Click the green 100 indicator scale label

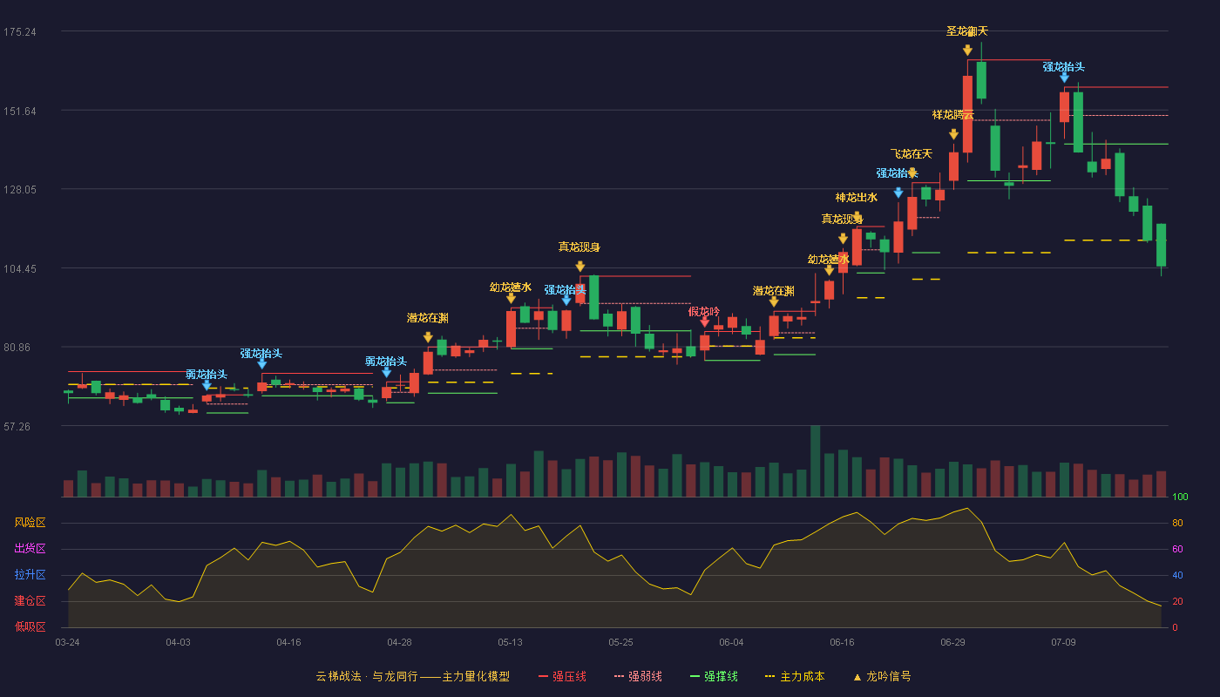1180,497
